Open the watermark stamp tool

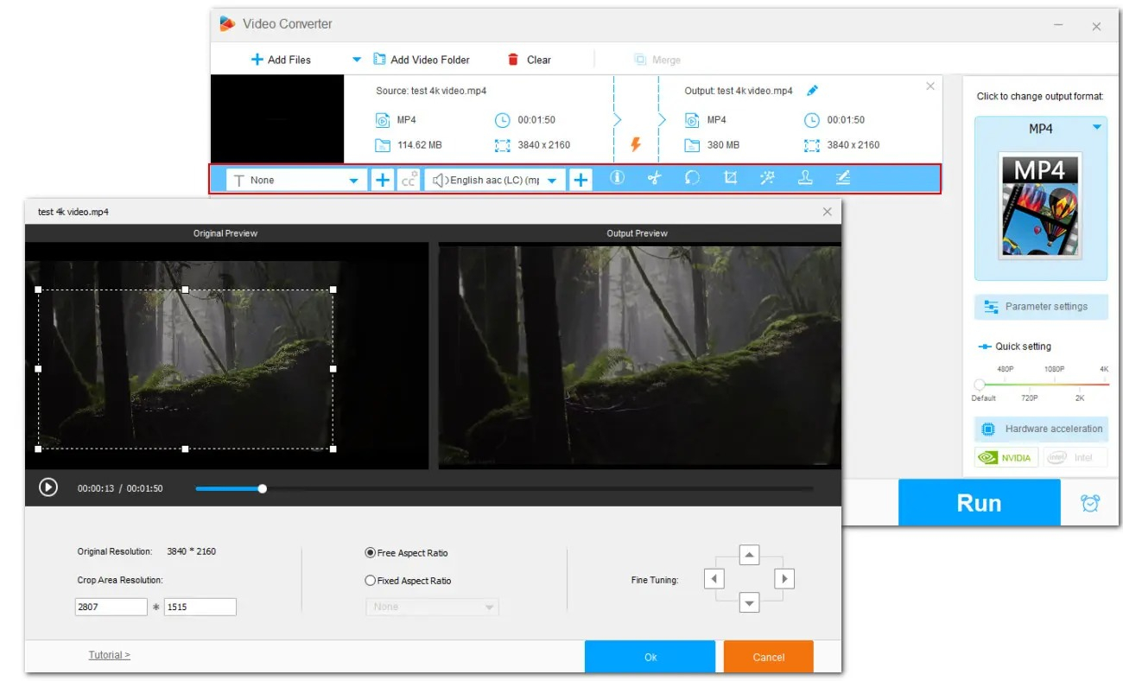point(805,178)
